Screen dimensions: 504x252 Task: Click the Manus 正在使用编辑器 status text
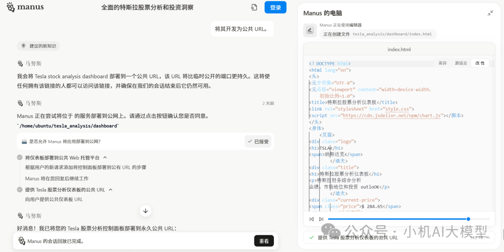click(x=341, y=25)
